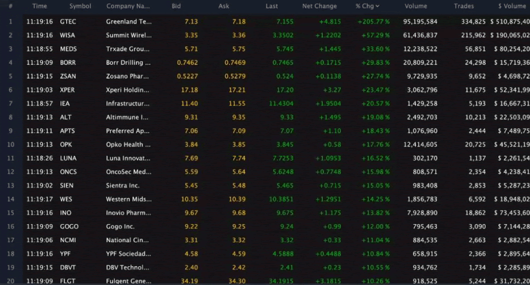Click GTEC trades count 334,825

[x=473, y=22]
